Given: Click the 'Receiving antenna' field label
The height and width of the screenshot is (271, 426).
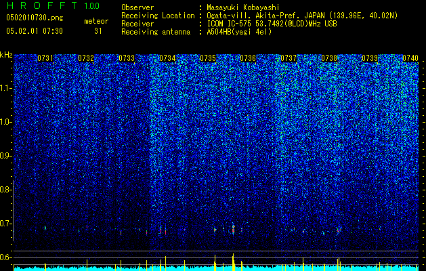Looking at the screenshot, I should [x=156, y=32].
